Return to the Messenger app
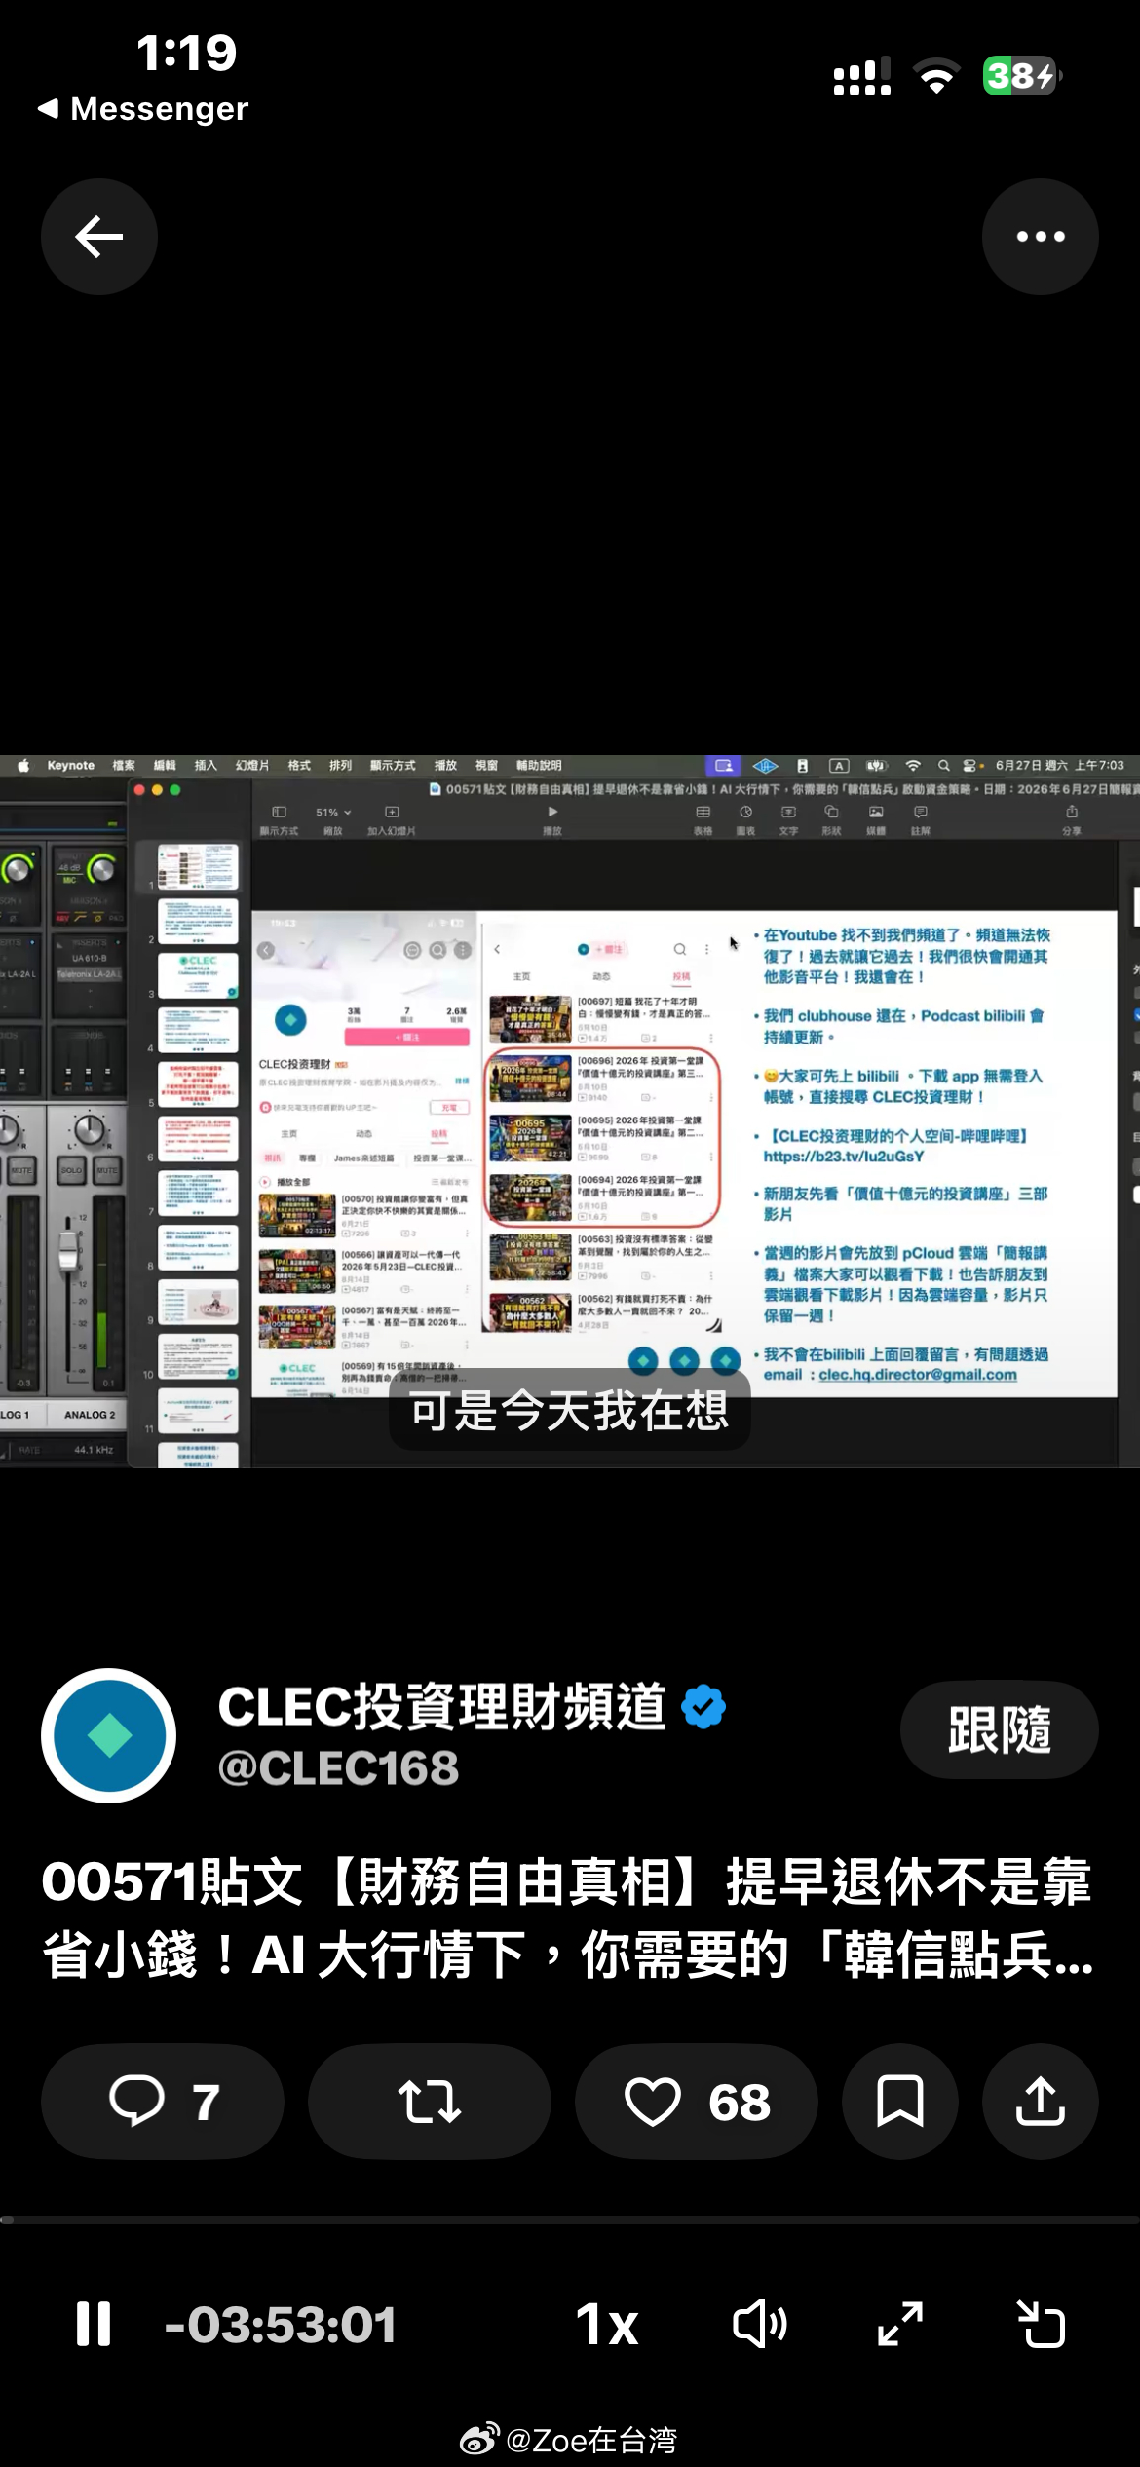This screenshot has width=1140, height=2467. (143, 108)
